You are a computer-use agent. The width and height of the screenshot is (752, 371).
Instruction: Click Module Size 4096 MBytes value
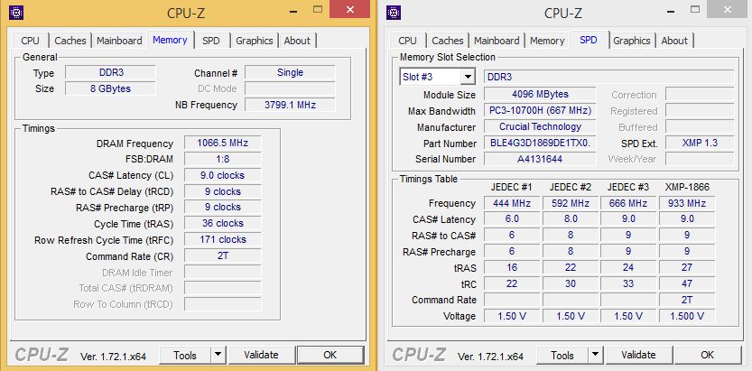coord(540,94)
